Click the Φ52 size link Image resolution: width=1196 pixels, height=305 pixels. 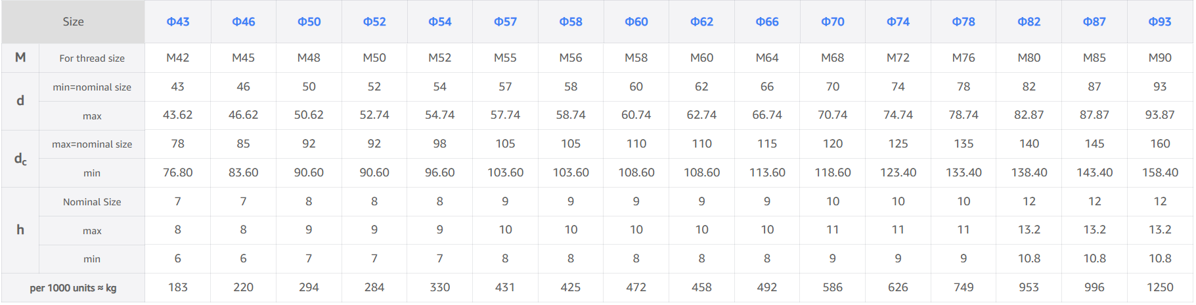coord(374,22)
